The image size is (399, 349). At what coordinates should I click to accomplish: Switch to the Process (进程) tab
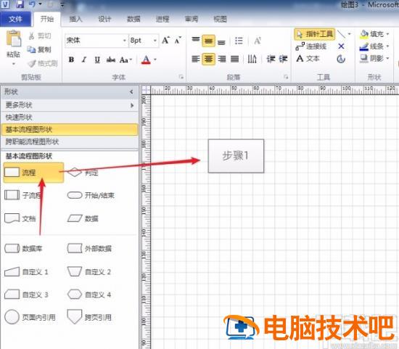click(163, 19)
